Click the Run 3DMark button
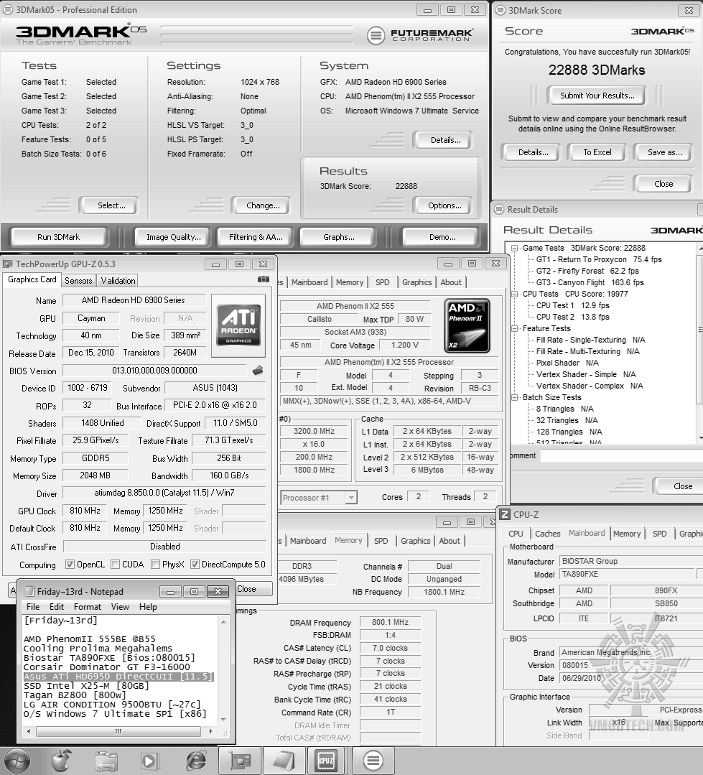 [x=58, y=237]
